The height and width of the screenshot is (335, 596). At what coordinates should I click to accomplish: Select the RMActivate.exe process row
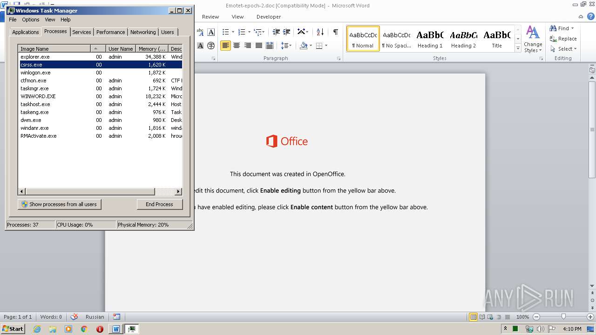pyautogui.click(x=101, y=136)
